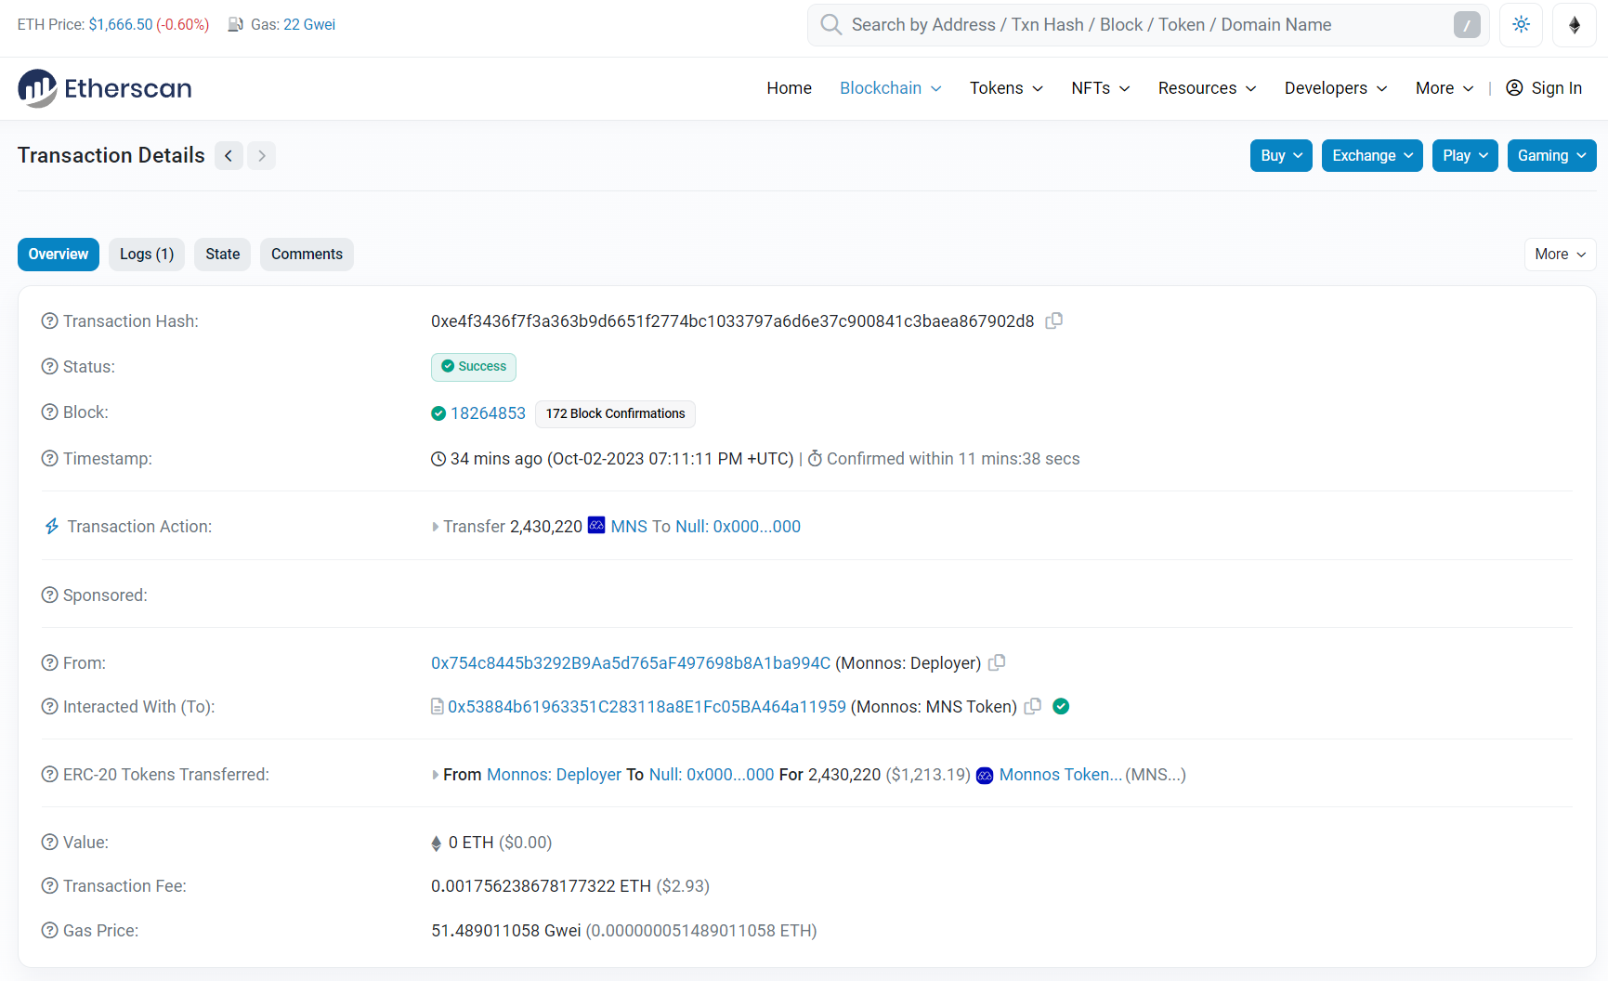Open Null: 0x000...000 link in Transaction Action

coord(738,527)
